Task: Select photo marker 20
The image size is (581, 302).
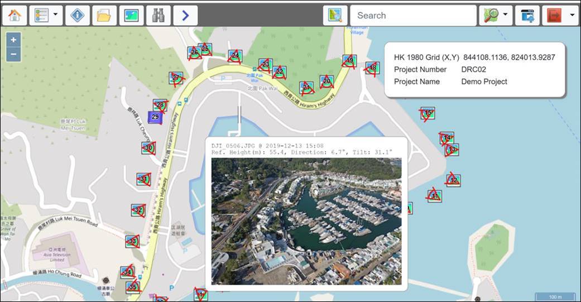Action: pos(327,81)
